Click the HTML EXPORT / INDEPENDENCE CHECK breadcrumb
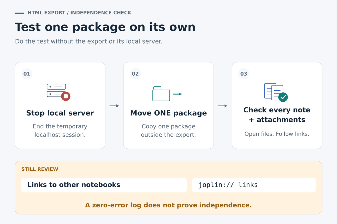This screenshot has width=337, height=224. click(79, 13)
